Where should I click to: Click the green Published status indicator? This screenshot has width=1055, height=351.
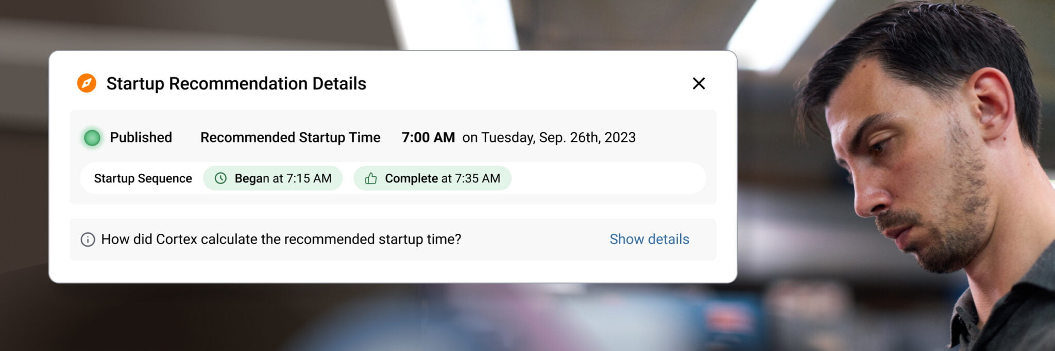(92, 138)
